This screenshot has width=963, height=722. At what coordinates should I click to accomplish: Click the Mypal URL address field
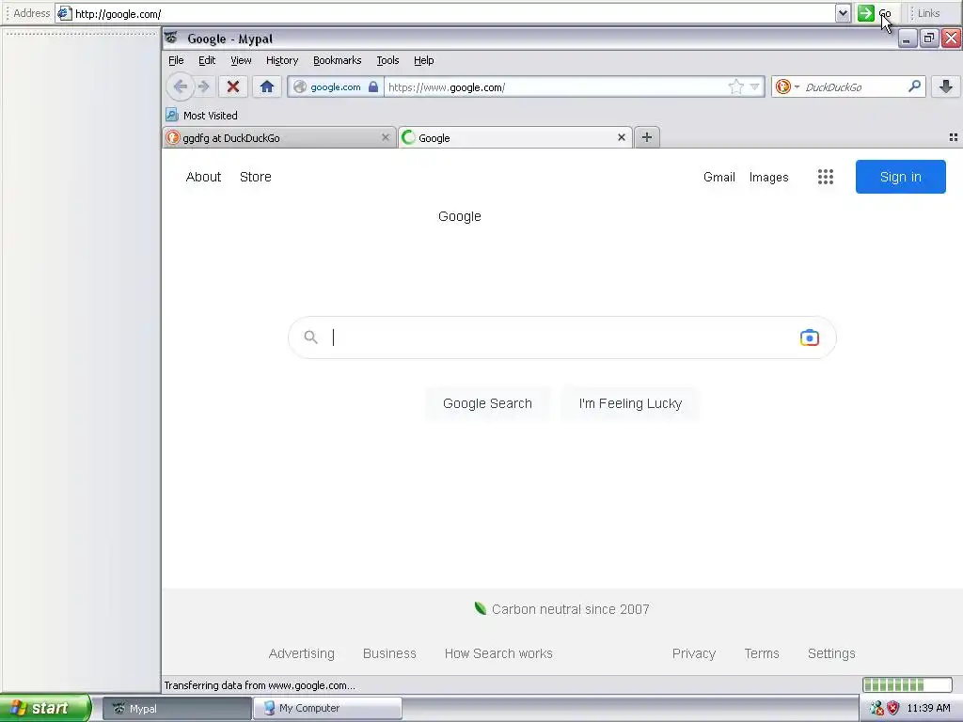tap(556, 87)
